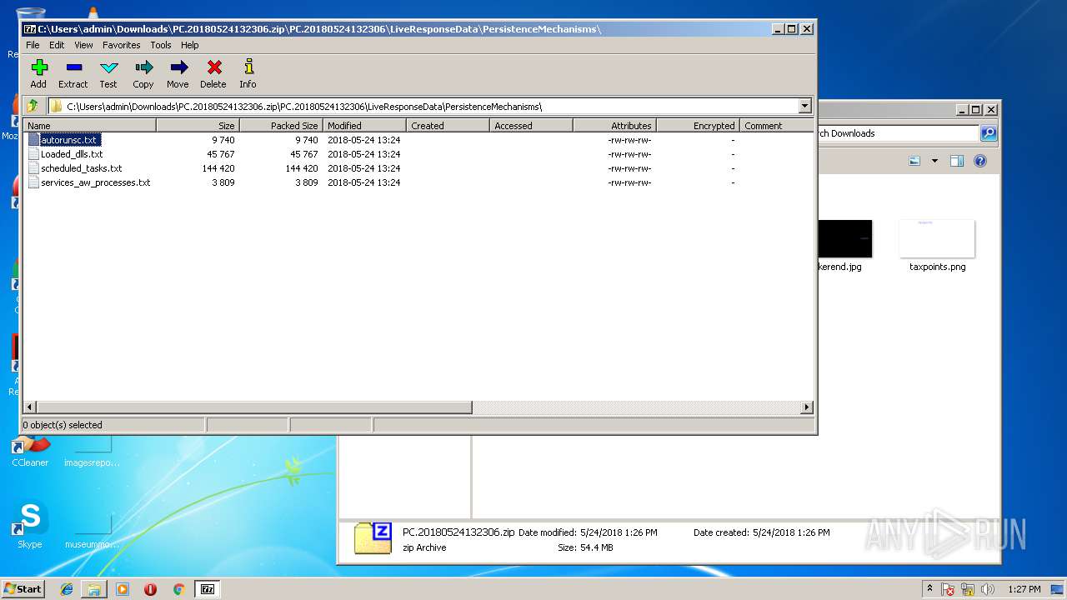Open the Edit menu
The height and width of the screenshot is (600, 1067).
(x=57, y=45)
